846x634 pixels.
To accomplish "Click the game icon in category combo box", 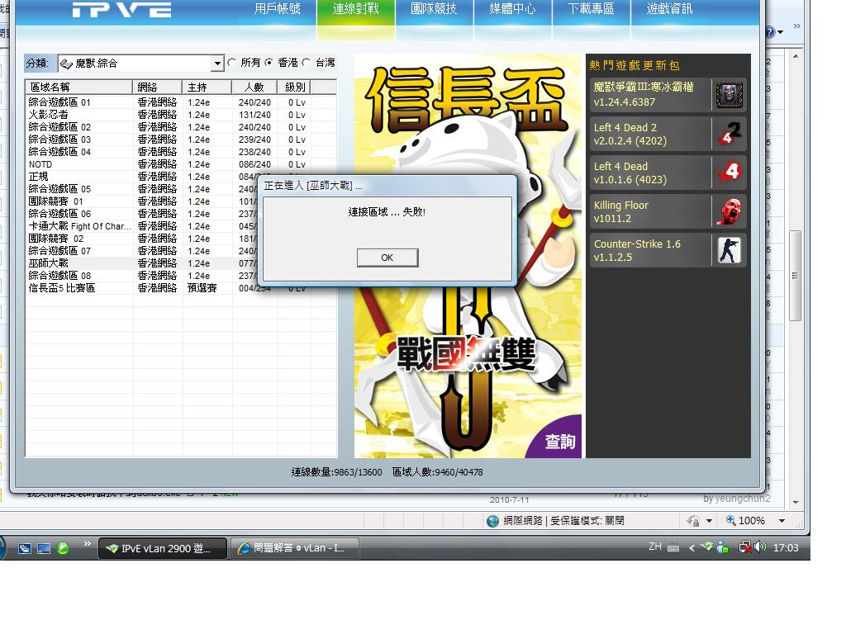I will 66,64.
